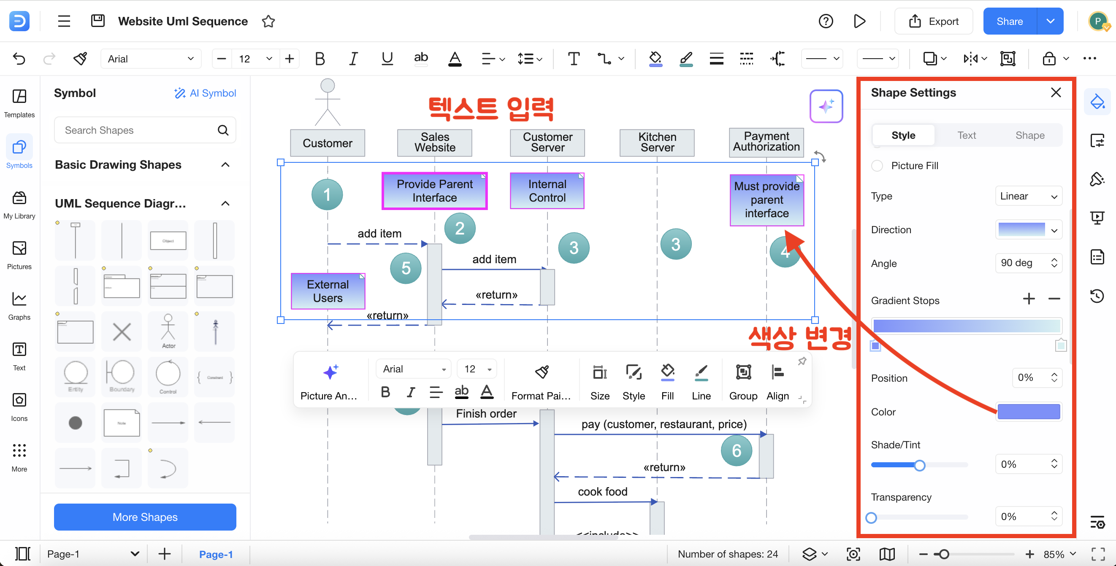Open the Share dropdown arrow
Screen dimensions: 1116x566
coord(1050,21)
